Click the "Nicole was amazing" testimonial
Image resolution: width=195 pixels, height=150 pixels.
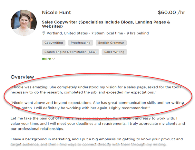96,90
